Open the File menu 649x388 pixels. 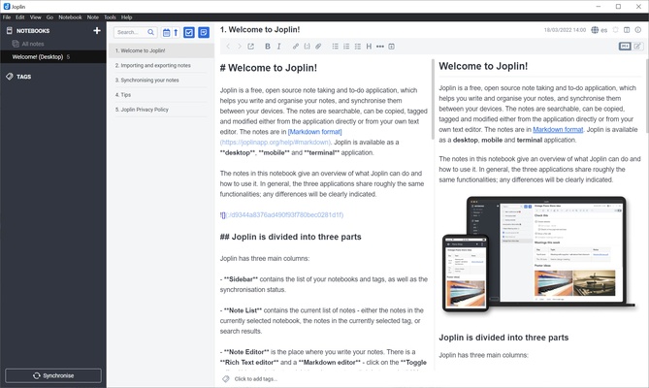coord(7,17)
